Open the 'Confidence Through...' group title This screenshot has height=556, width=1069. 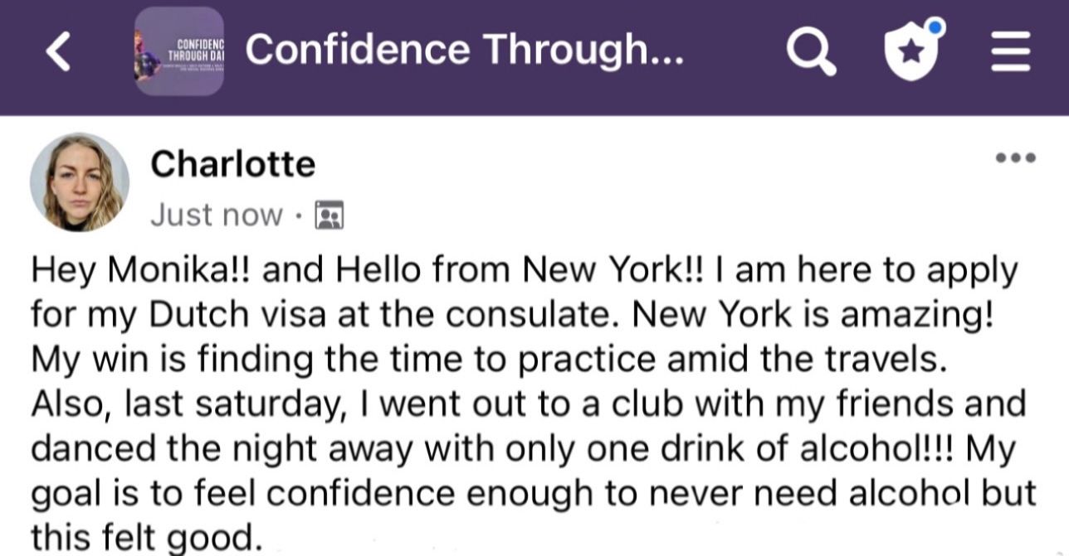pos(465,50)
